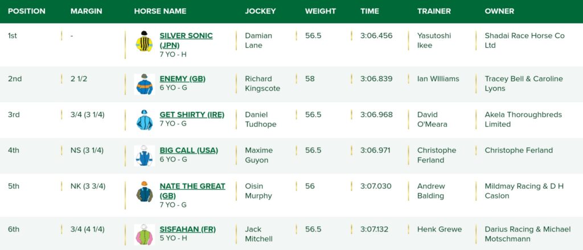
Task: Click the HORSE NAME column header
Action: click(160, 11)
